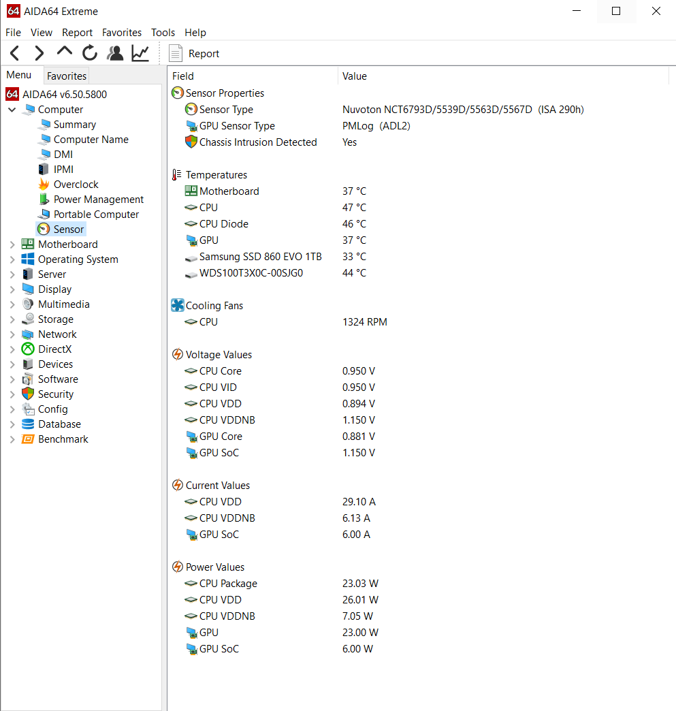Screen dimensions: 676x711
Task: Expand the Database tree node
Action: 12,424
